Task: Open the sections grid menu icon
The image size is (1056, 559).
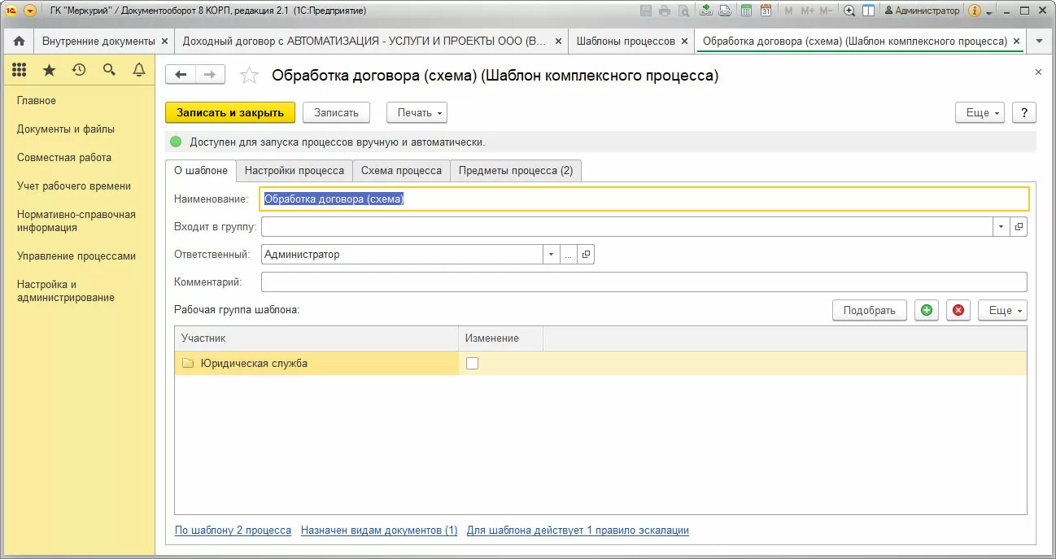Action: click(20, 71)
